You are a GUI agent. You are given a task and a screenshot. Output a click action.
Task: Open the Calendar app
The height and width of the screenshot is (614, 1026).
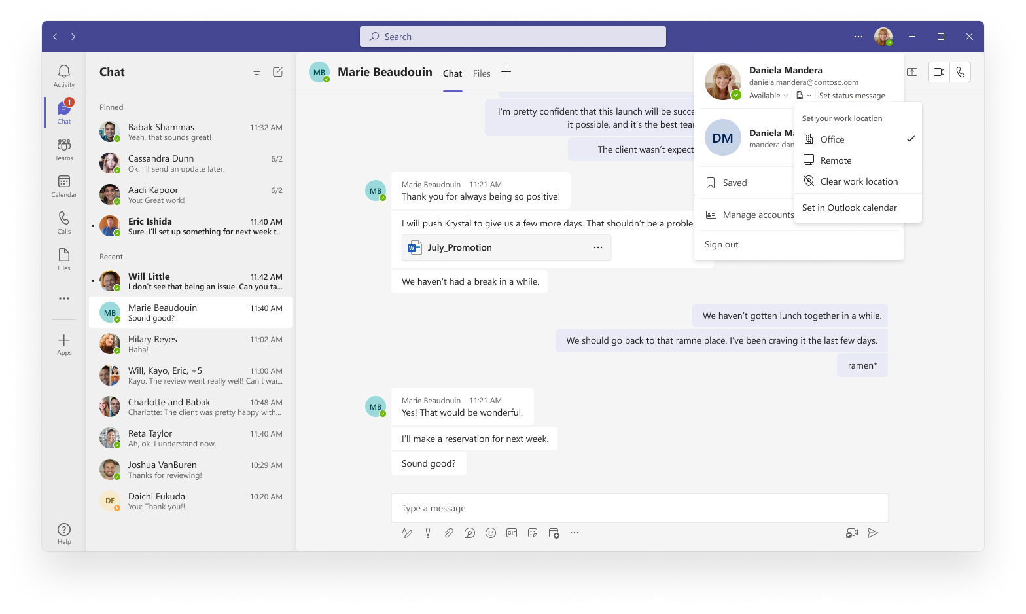click(64, 186)
